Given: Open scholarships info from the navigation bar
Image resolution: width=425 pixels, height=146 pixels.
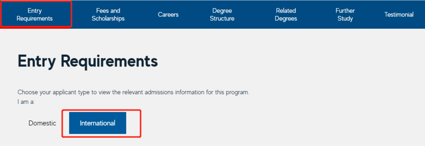Looking at the screenshot, I should coord(108,15).
